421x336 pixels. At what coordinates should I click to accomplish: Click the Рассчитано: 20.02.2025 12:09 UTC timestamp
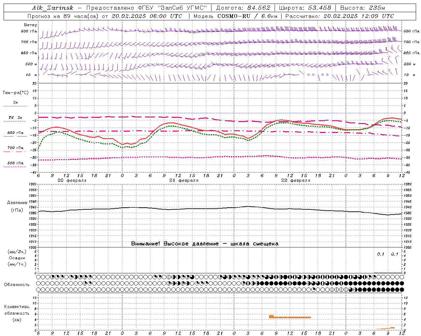(339, 16)
